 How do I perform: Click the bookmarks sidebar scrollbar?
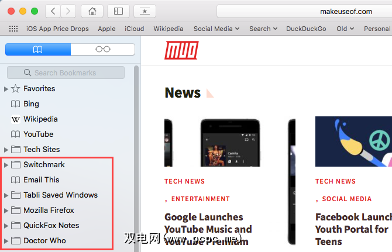pos(136,158)
